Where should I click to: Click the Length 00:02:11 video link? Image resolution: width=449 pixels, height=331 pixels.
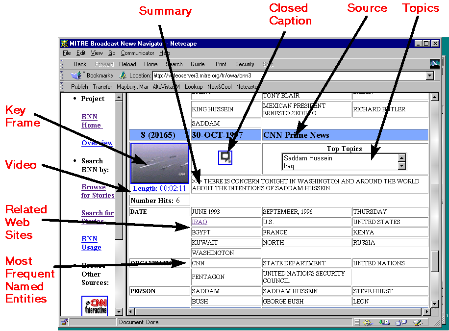159,189
